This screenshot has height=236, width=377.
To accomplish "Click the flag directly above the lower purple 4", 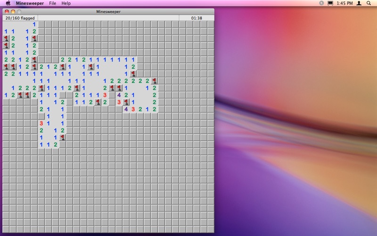I will tap(126, 102).
